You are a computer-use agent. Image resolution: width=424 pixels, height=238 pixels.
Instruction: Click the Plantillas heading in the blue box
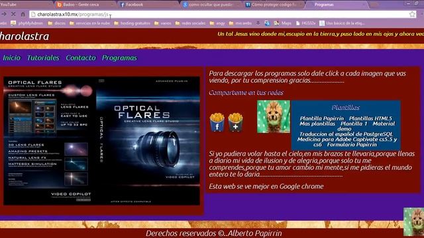tap(345, 108)
